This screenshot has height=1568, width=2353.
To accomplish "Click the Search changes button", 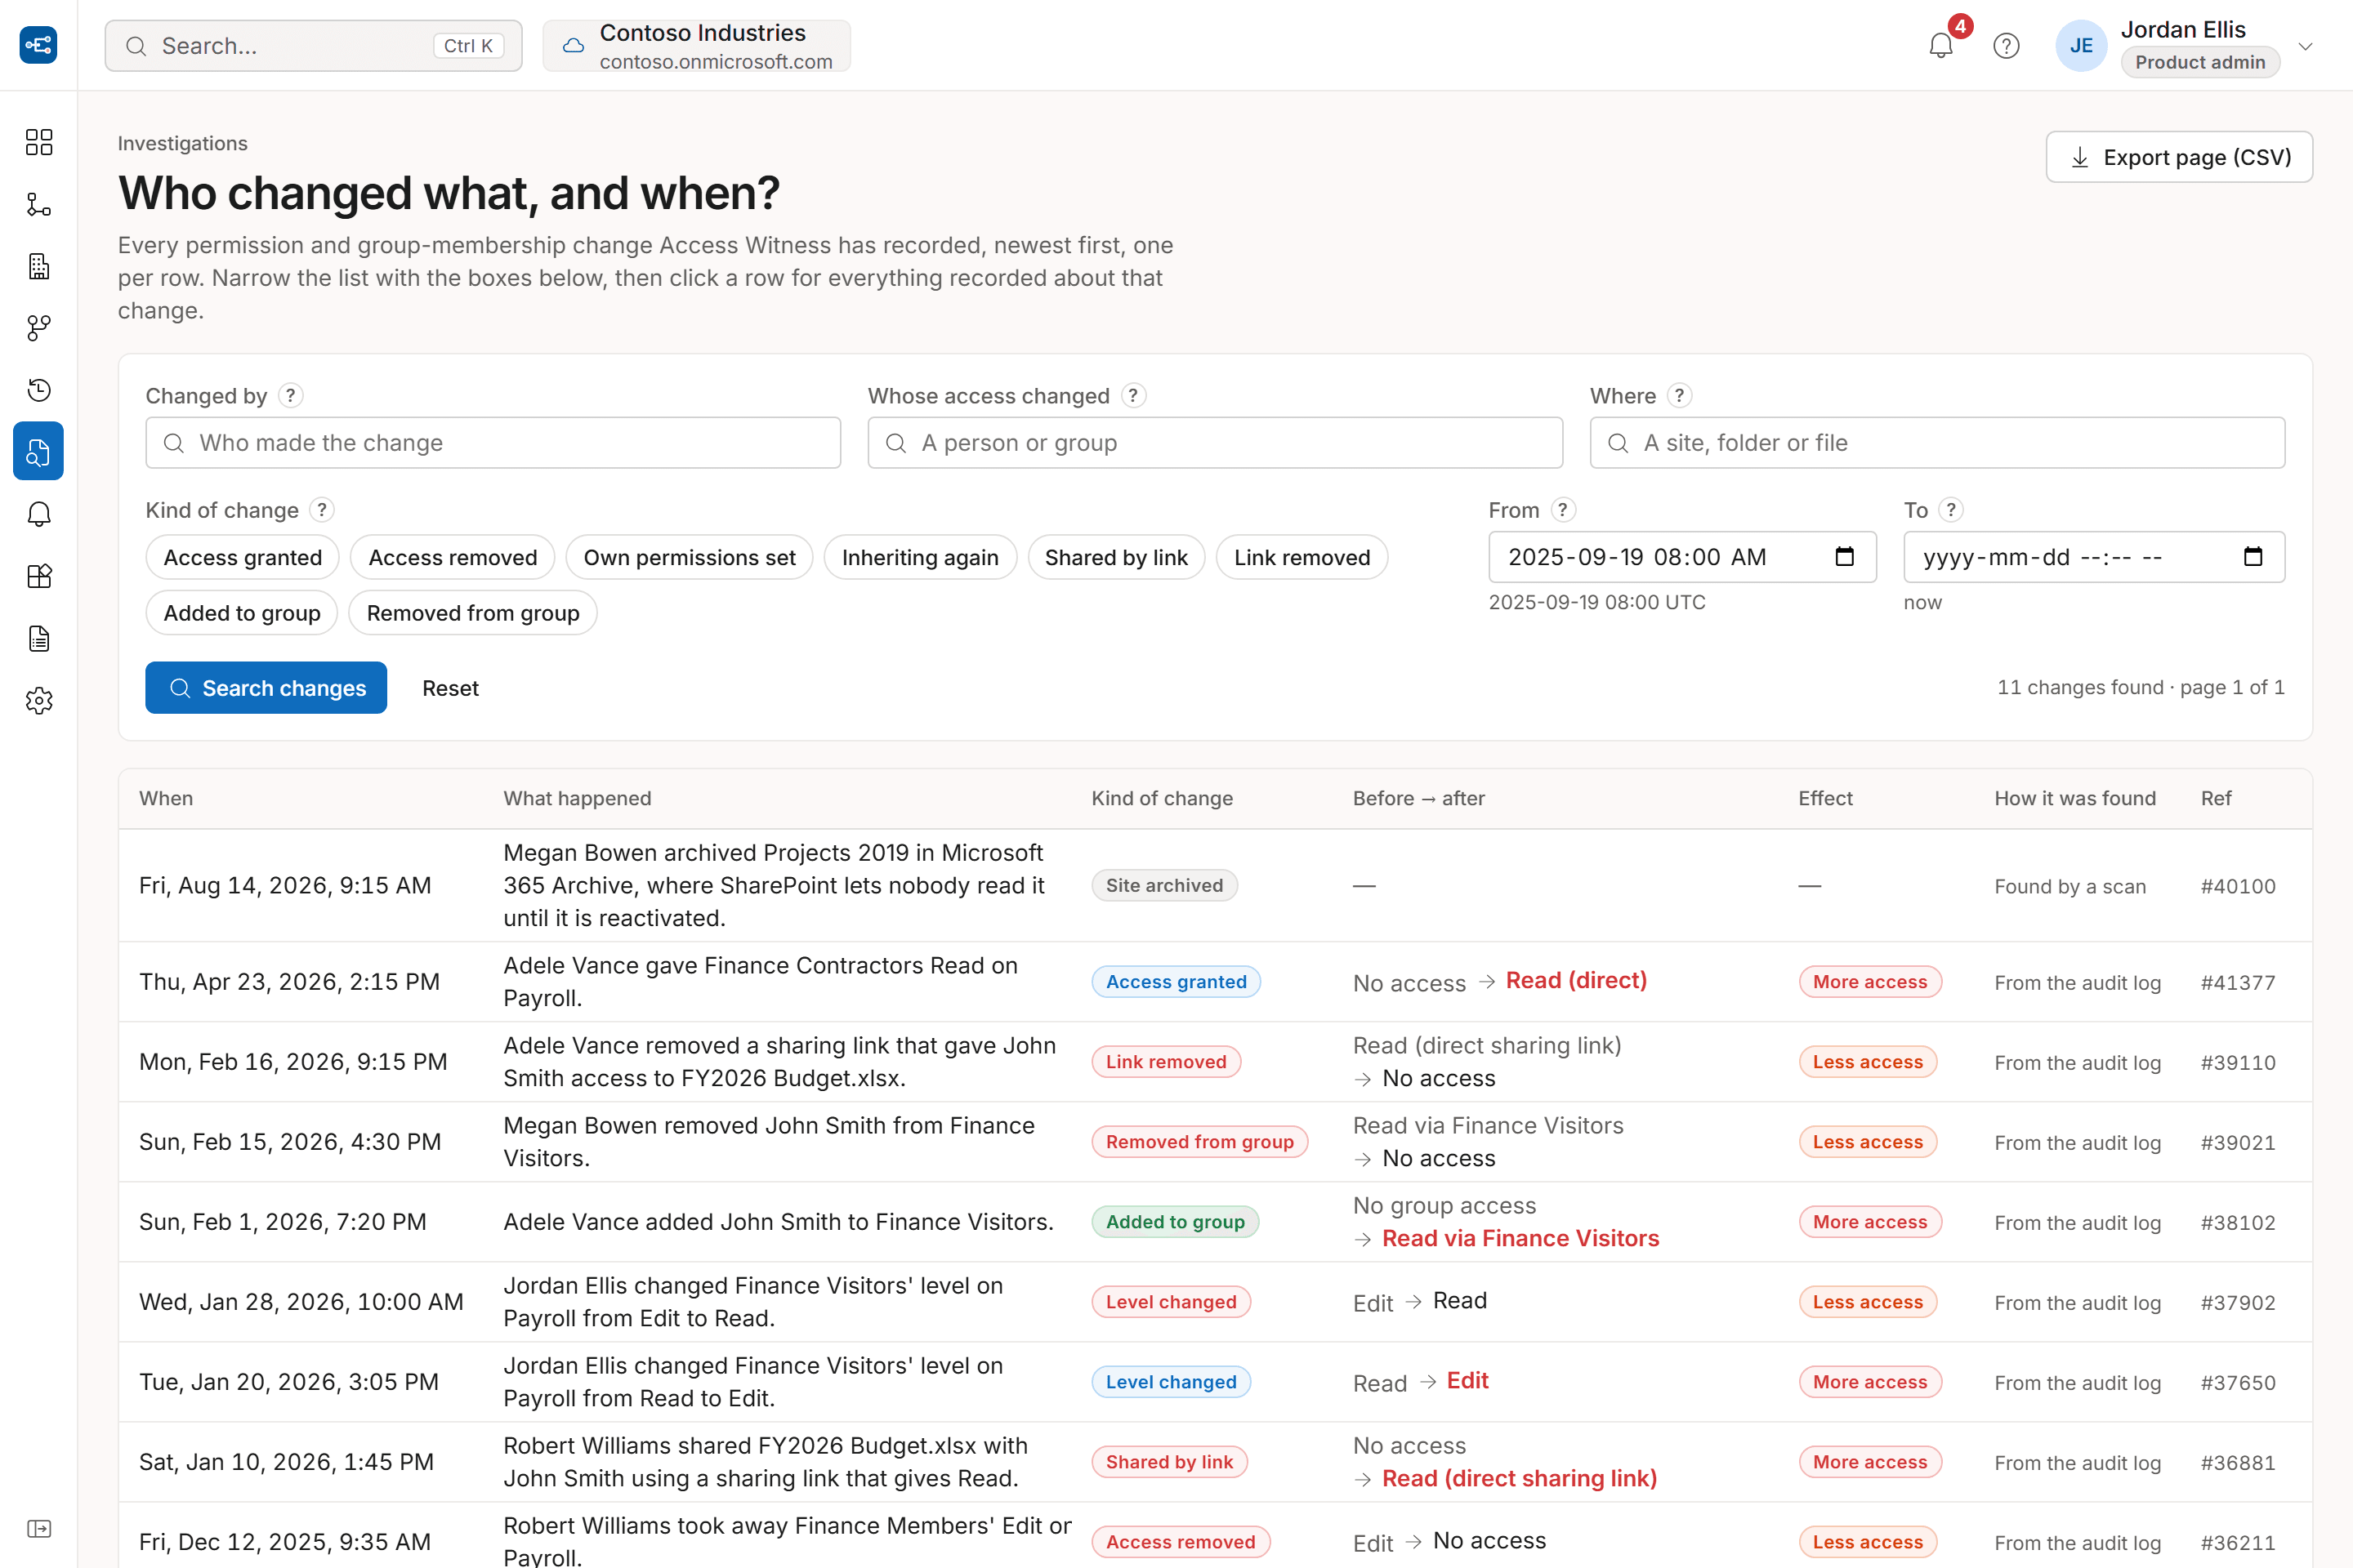I will pos(266,688).
